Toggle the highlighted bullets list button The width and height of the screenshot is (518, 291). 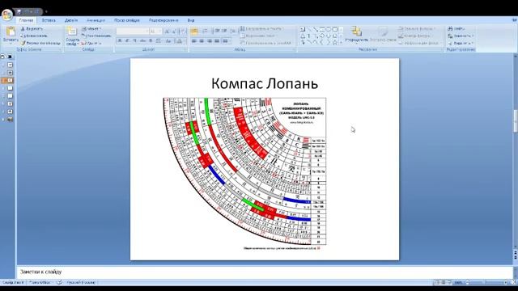tap(194, 32)
